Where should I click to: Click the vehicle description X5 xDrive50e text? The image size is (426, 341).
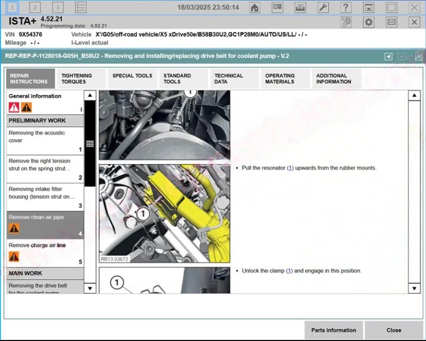tap(201, 34)
